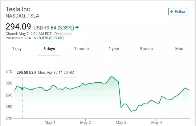Image resolution: width=196 pixels, height=126 pixels.
Task: Select the 5 days tab
Action: [49, 49]
